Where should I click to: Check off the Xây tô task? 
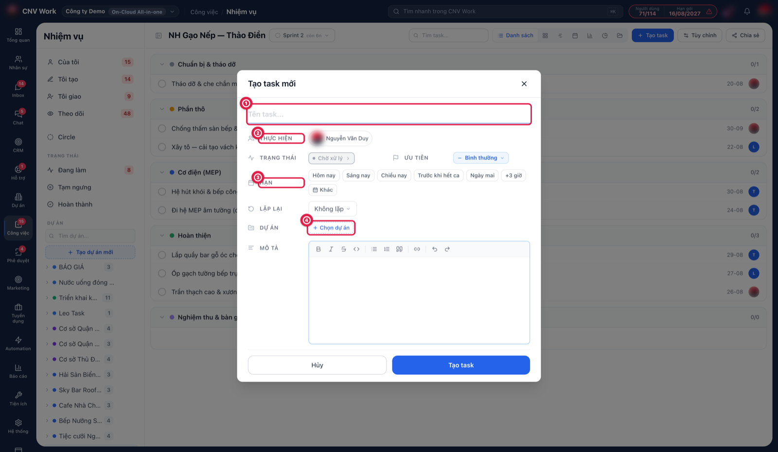point(162,147)
